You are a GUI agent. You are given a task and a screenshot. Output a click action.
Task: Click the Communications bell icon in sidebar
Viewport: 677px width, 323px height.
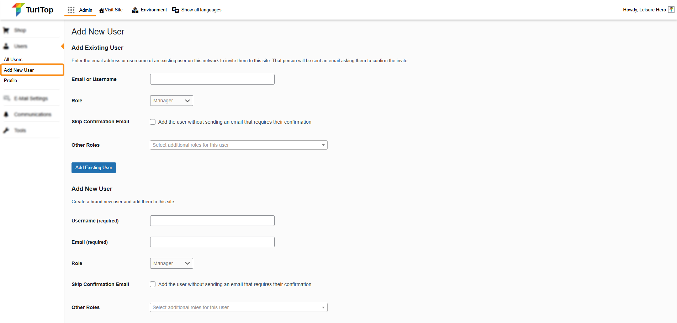[6, 114]
